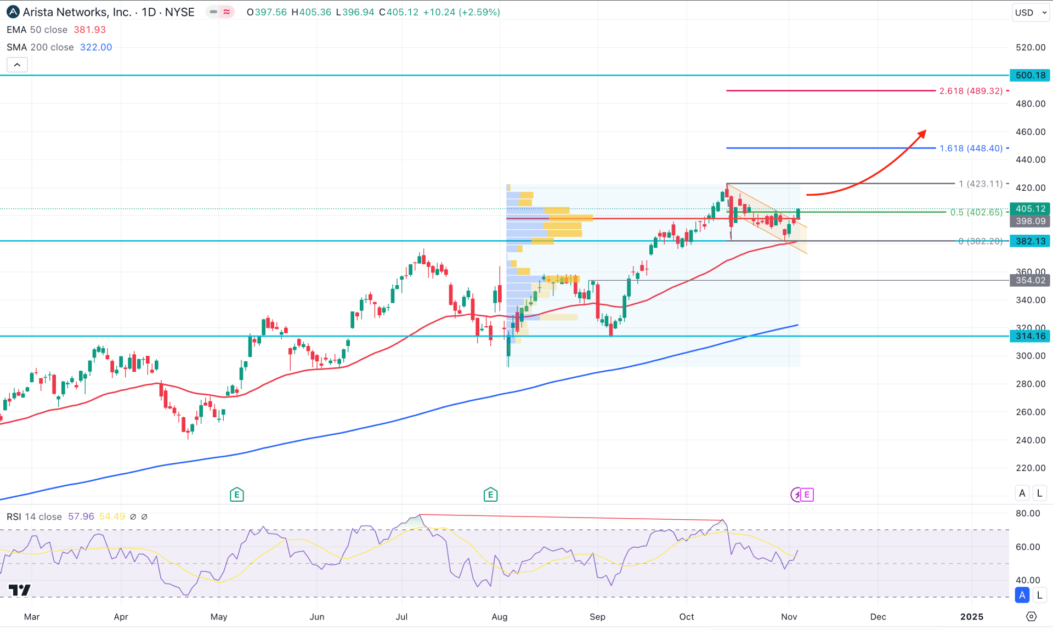1053x630 pixels.
Task: Select the RSI 14 close legend
Action: point(34,517)
